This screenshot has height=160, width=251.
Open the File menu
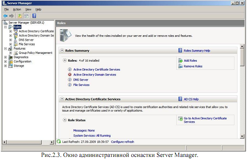tap(7, 9)
